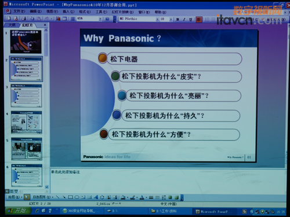Toggle the highlighted alignment button after Underline
Screen dimensions: 290x217
[x=199, y=19]
